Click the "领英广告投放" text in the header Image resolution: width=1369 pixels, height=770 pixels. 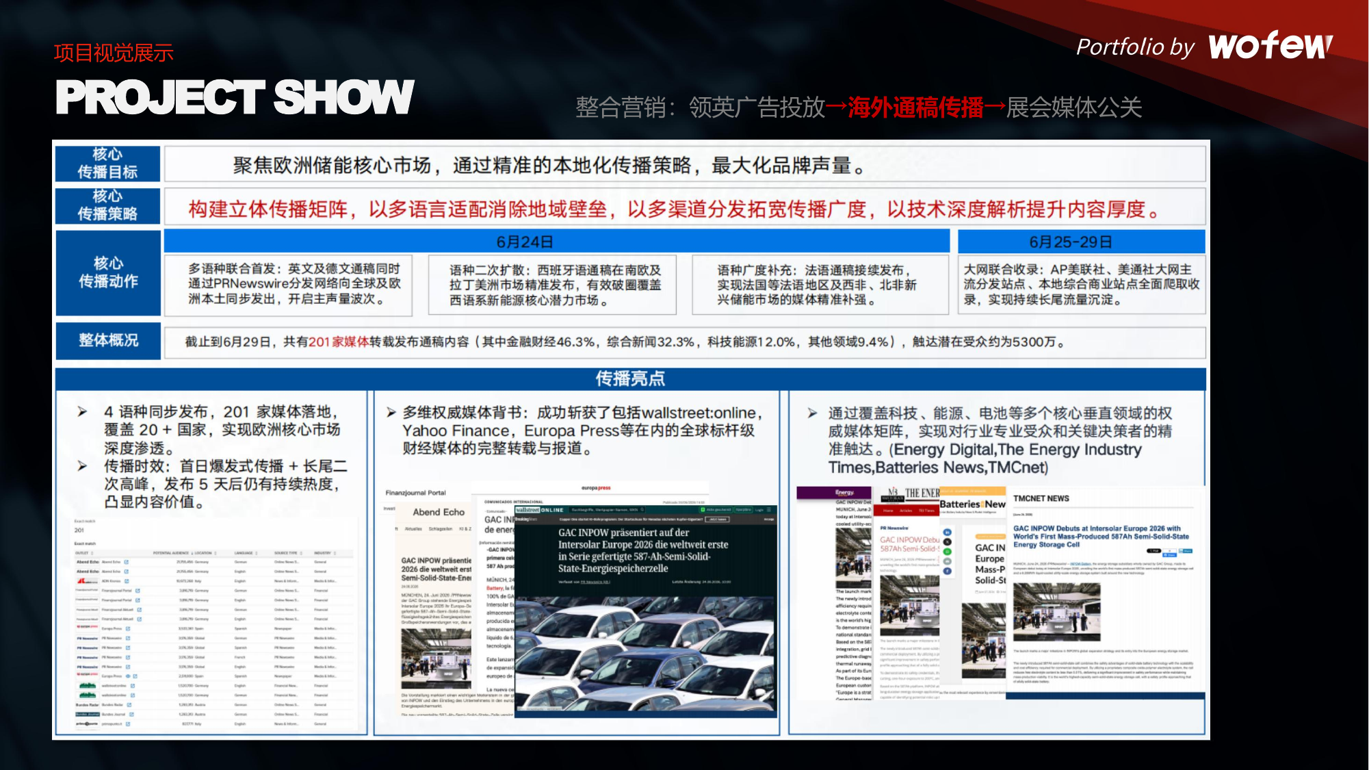(x=757, y=107)
